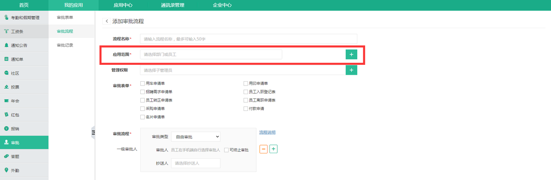551x180 pixels.
Task: Open the 应用中心 top tab
Action: click(x=123, y=5)
